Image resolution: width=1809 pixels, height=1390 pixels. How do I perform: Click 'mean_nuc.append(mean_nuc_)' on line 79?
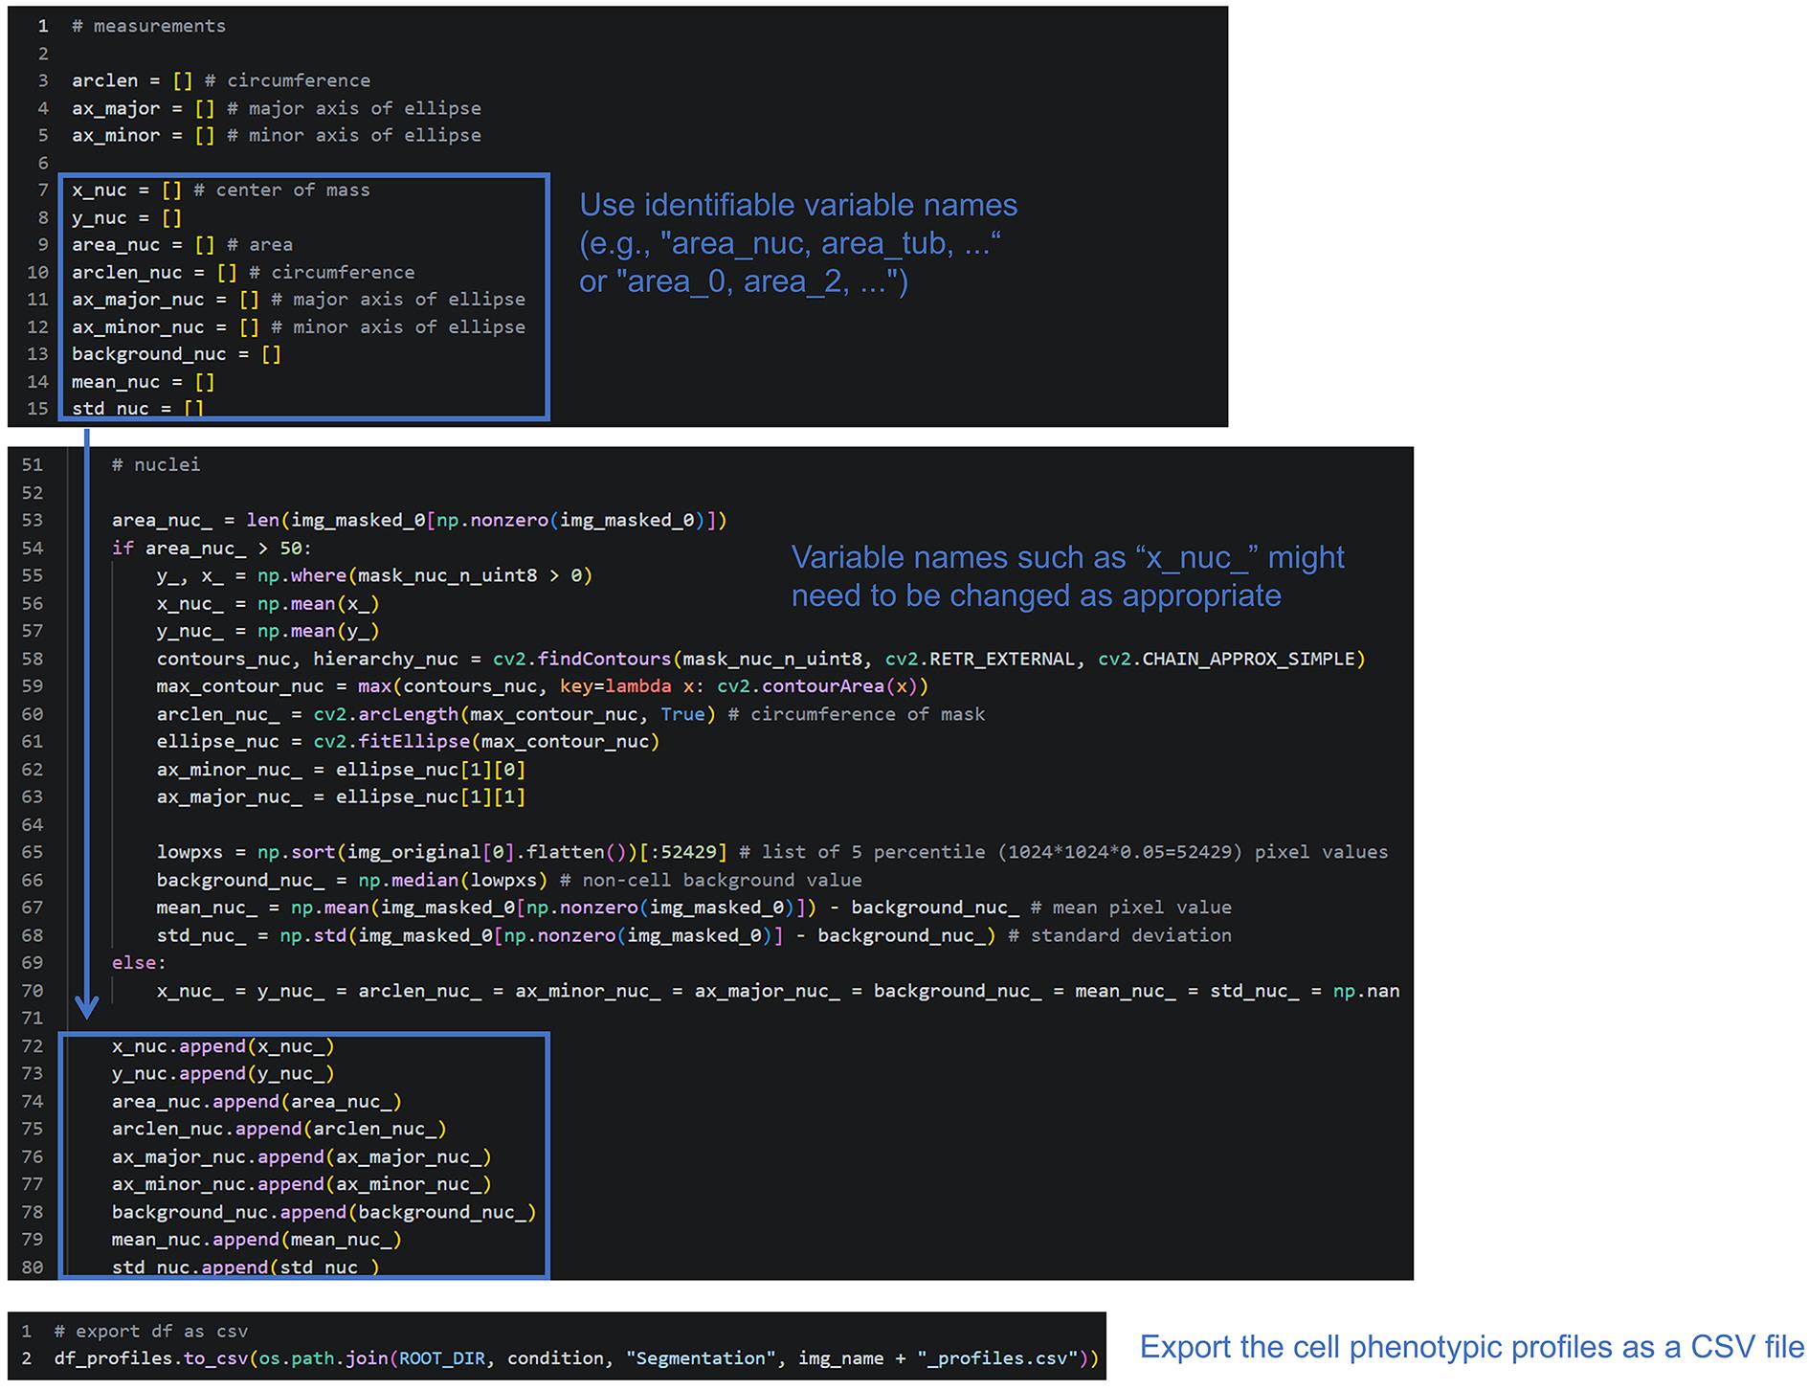pyautogui.click(x=257, y=1240)
